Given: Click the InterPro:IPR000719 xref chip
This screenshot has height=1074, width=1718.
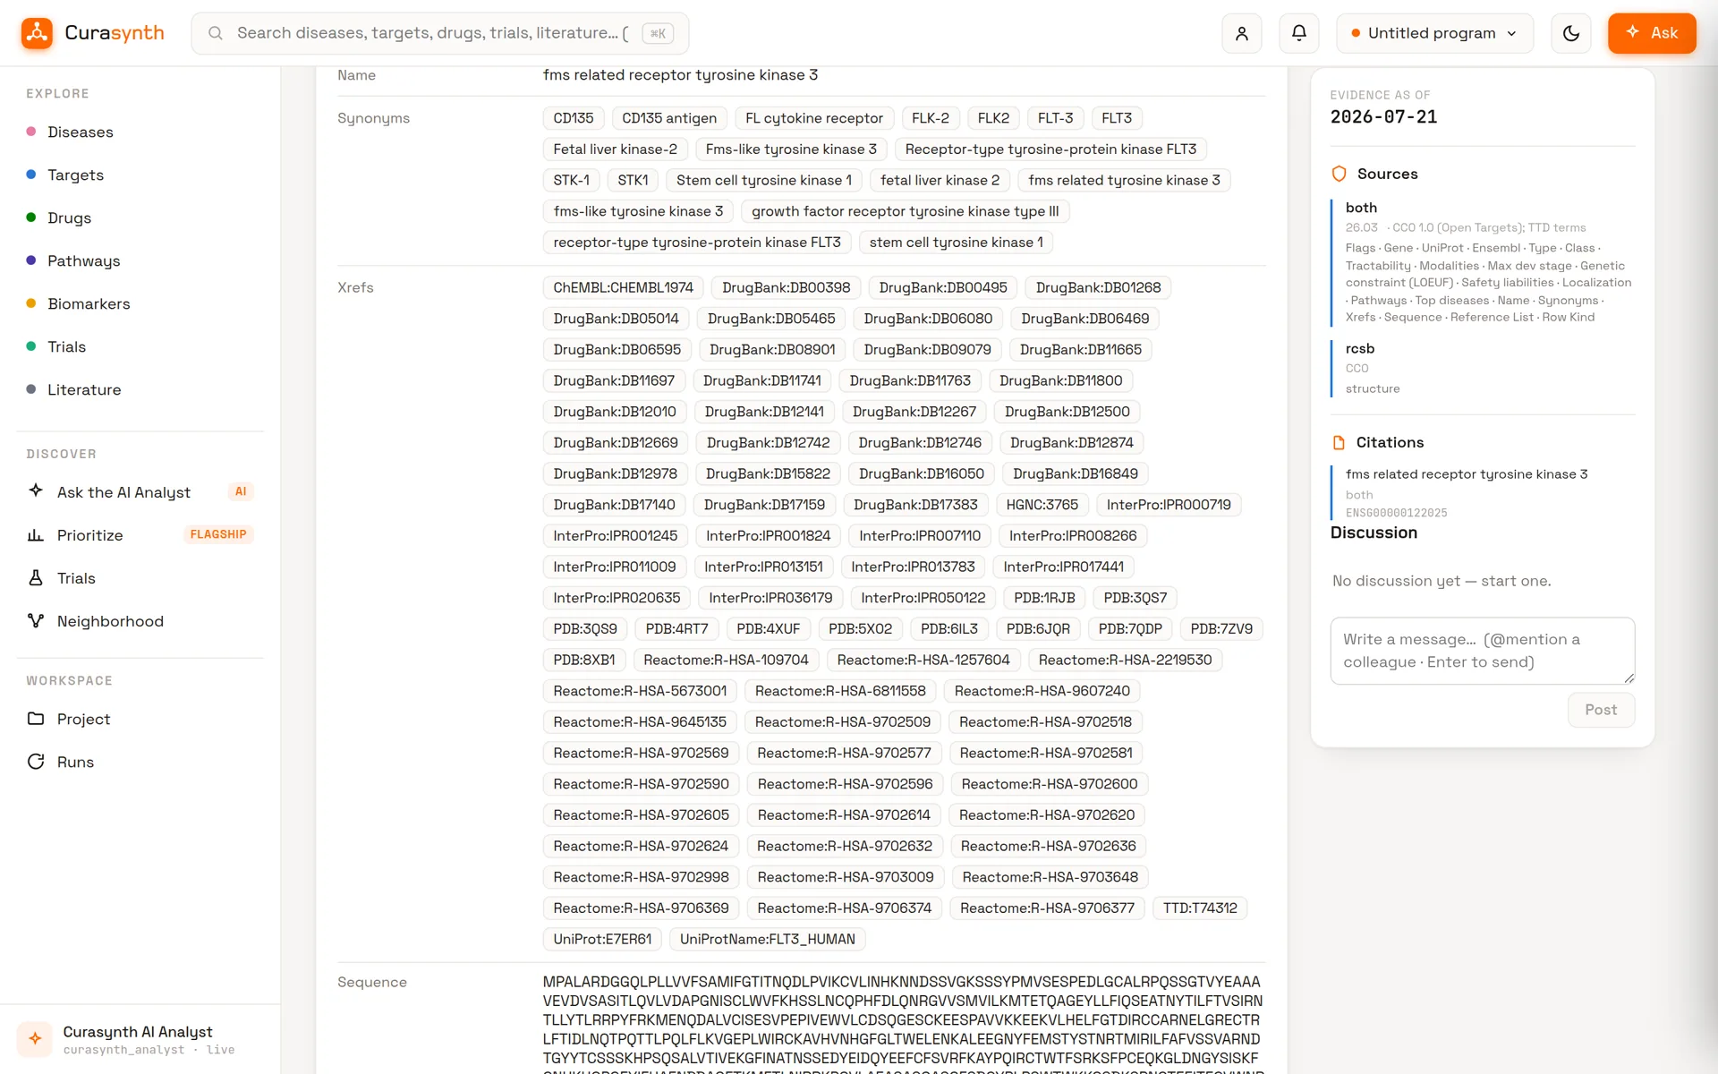Looking at the screenshot, I should [x=1168, y=505].
